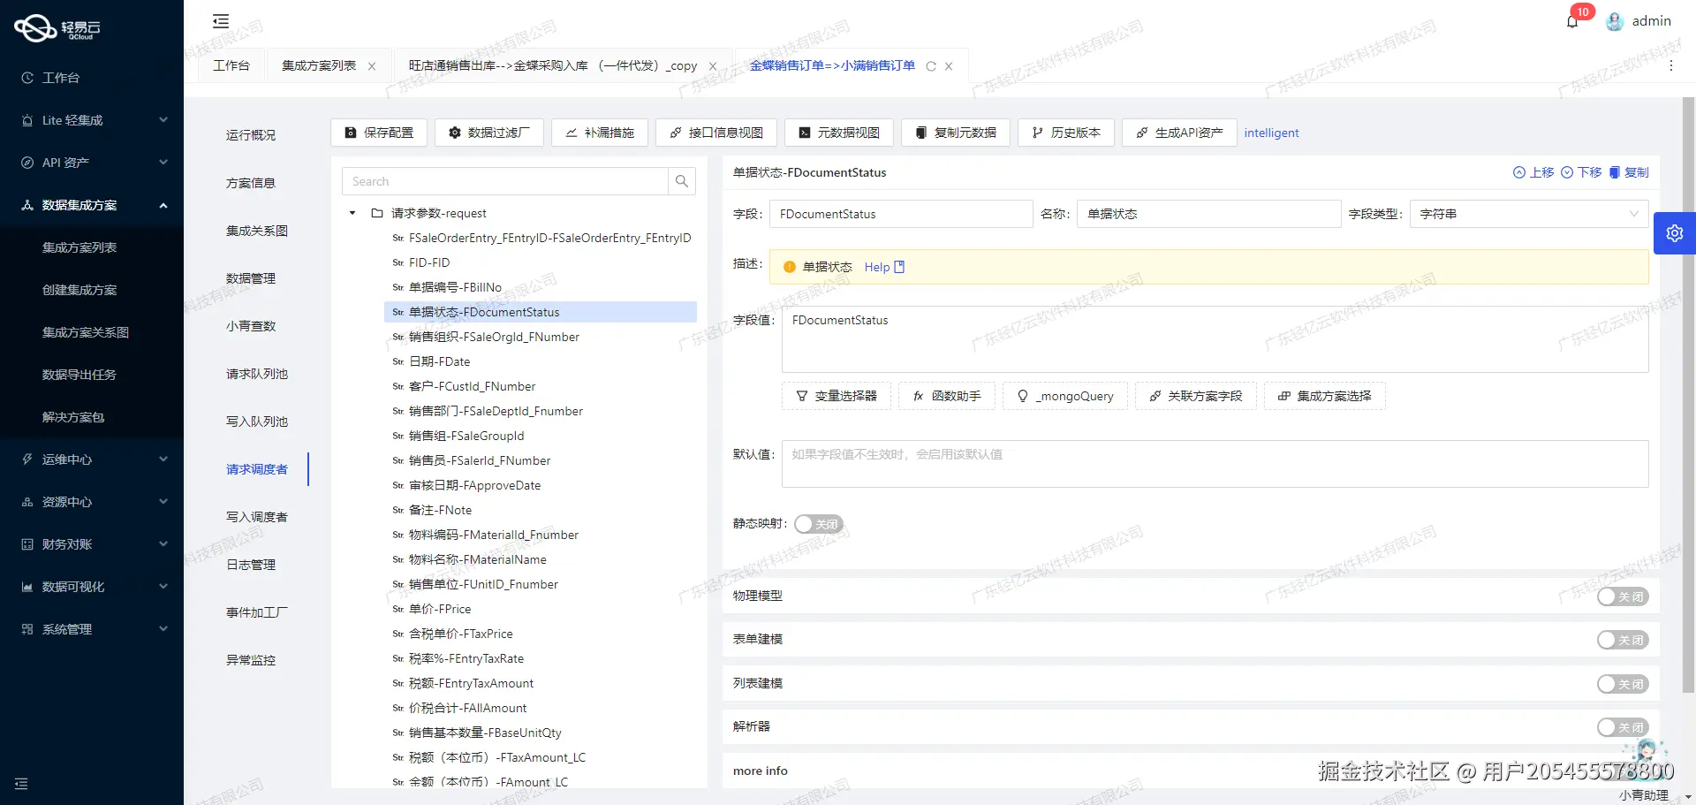The image size is (1696, 805).
Task: Click the notification bell with badge 10
Action: (1572, 20)
